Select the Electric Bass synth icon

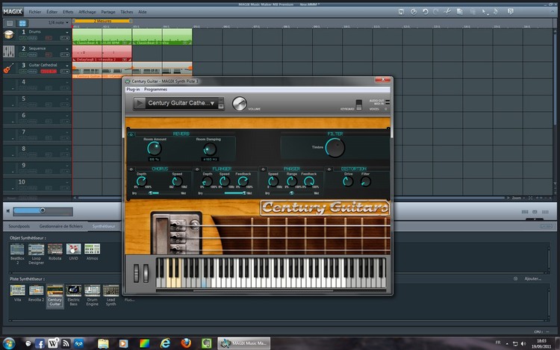[73, 290]
